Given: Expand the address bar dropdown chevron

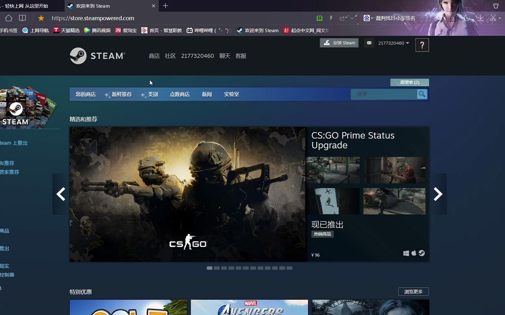Looking at the screenshot, I should [352, 18].
